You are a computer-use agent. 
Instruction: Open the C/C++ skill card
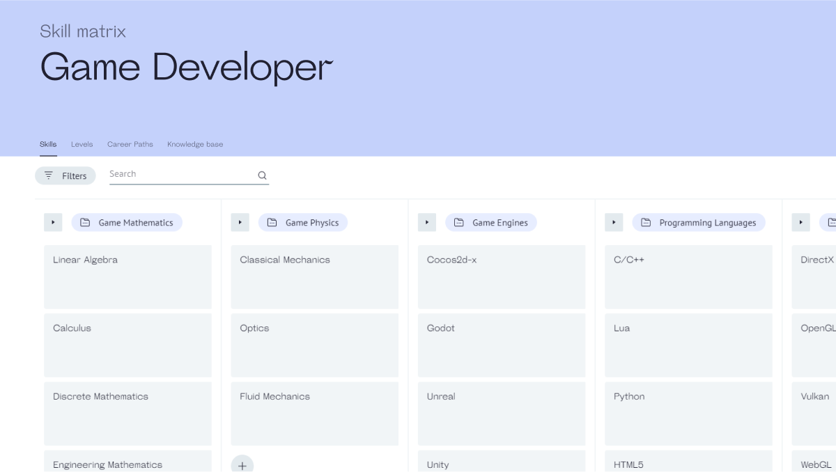tap(688, 276)
